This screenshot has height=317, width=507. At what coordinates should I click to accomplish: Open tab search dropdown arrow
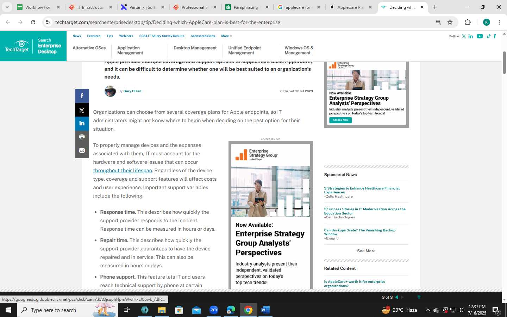7,7
